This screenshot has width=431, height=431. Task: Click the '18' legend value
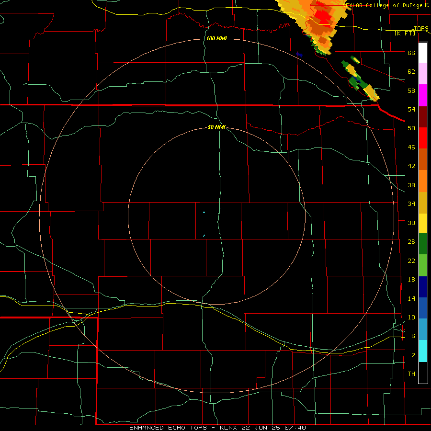point(411,280)
